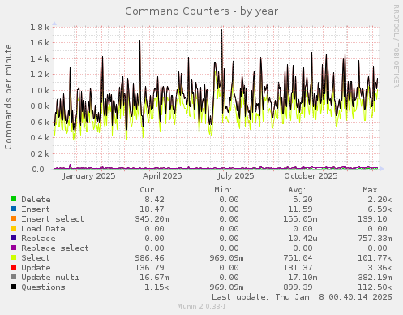
Task: Click the Delete current value 8.42
Action: [x=154, y=200]
